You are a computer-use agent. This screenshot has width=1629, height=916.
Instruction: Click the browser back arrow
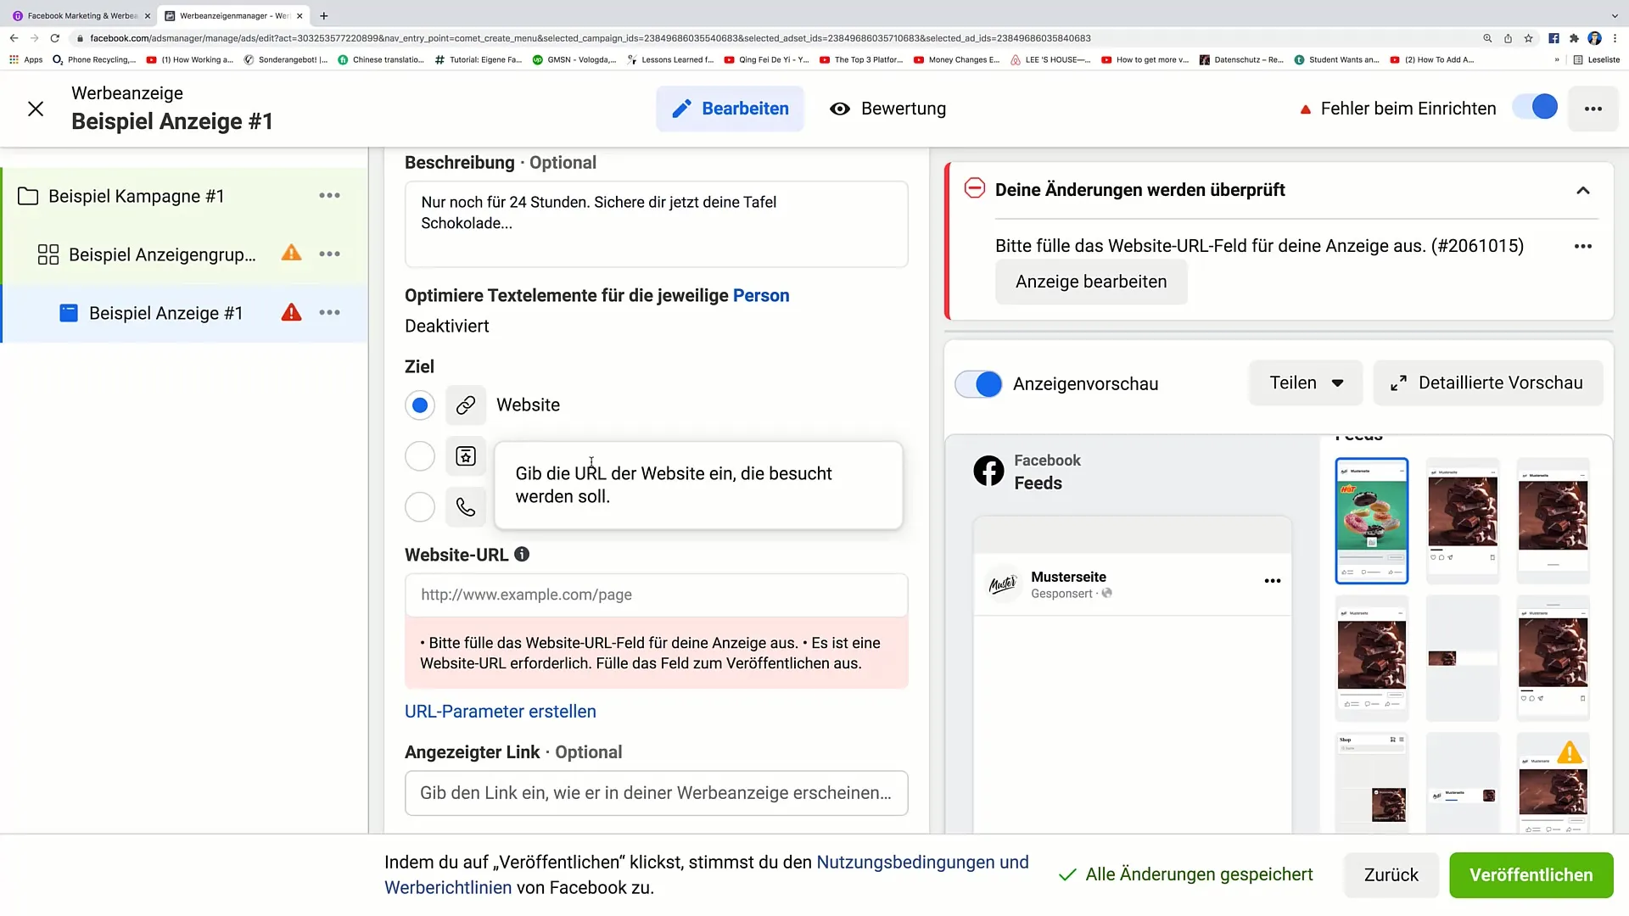point(14,38)
